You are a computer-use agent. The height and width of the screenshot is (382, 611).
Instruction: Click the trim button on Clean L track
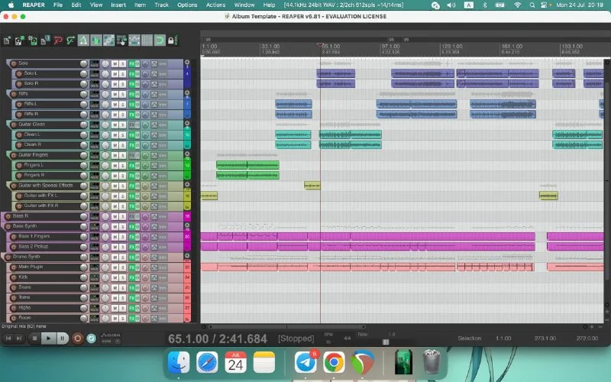(162, 134)
